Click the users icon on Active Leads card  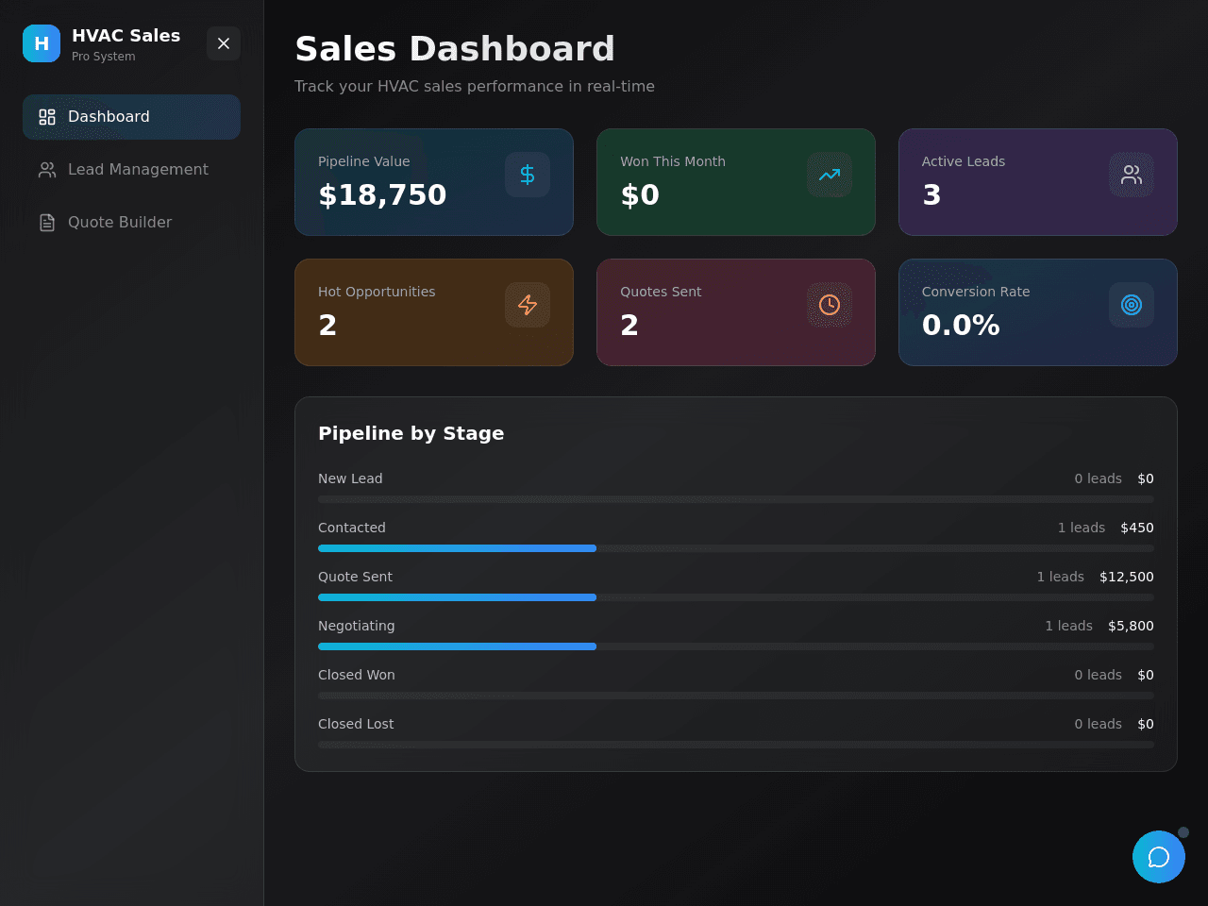coord(1132,175)
